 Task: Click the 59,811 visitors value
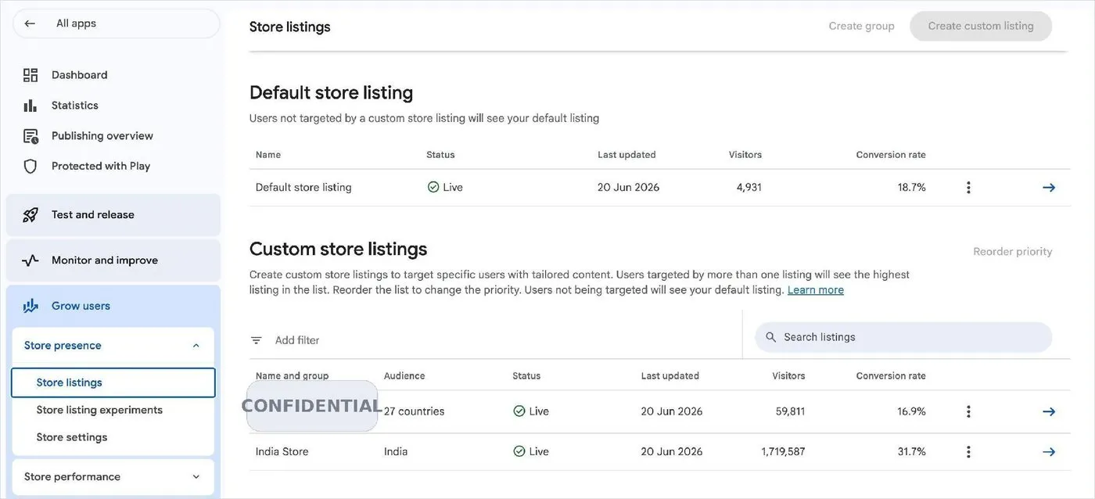(788, 411)
